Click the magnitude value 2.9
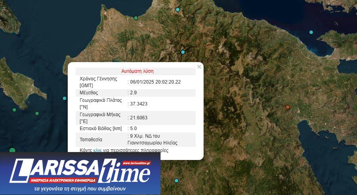Screen dimensions: 357x195 click(133, 93)
